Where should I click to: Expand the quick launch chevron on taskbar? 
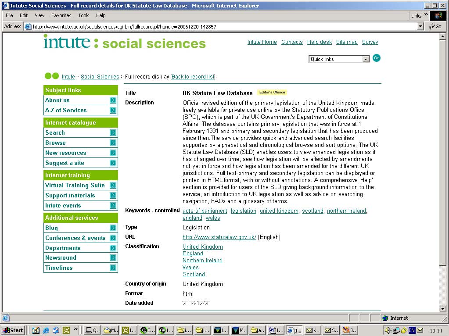(x=76, y=329)
